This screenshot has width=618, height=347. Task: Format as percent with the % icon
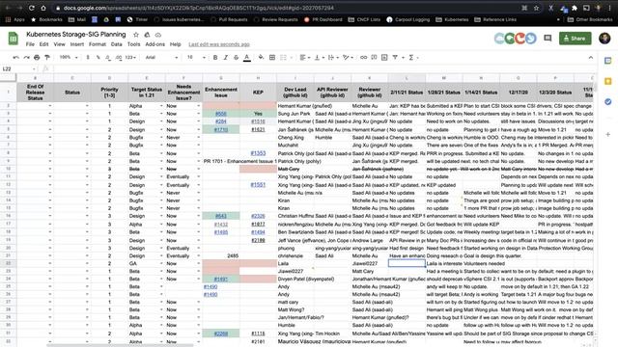(x=98, y=58)
